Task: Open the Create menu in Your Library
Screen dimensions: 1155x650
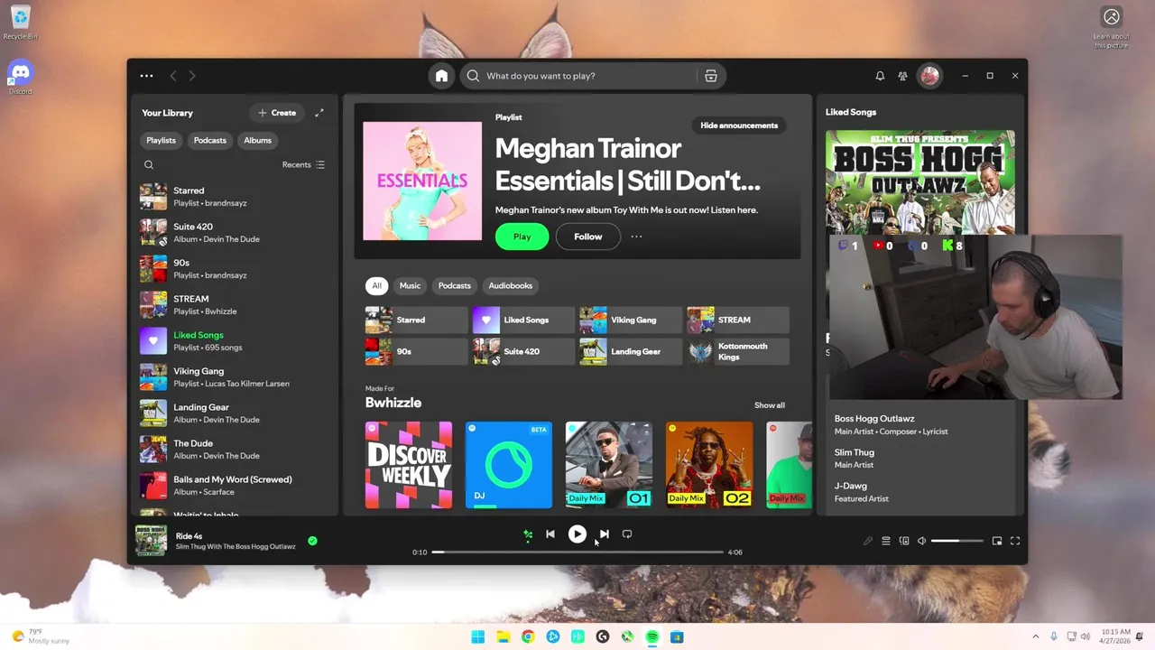Action: click(x=277, y=113)
